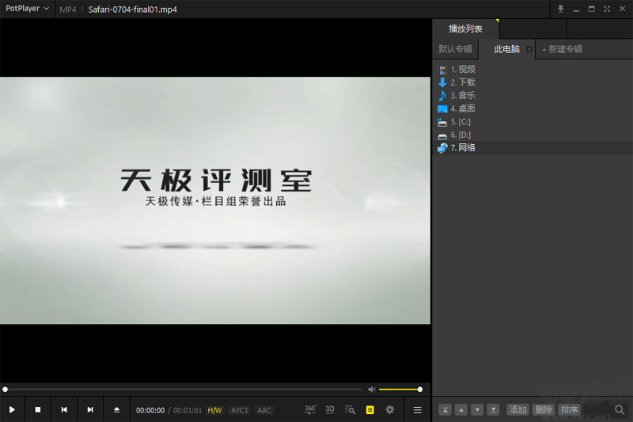Click the video display area
633x422 pixels.
215,200
